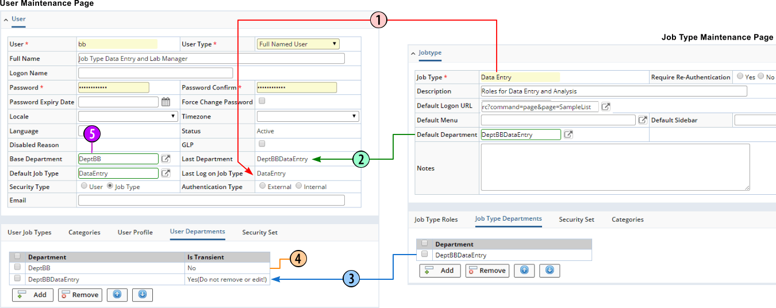Remove selected job type department
Viewport: 776px width, 308px height.
pyautogui.click(x=487, y=271)
